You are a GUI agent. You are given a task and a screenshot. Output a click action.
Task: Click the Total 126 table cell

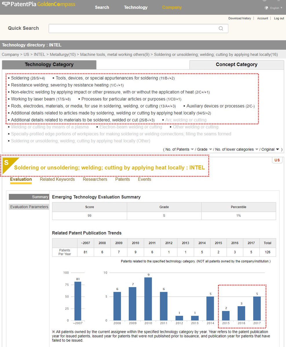[x=267, y=252]
